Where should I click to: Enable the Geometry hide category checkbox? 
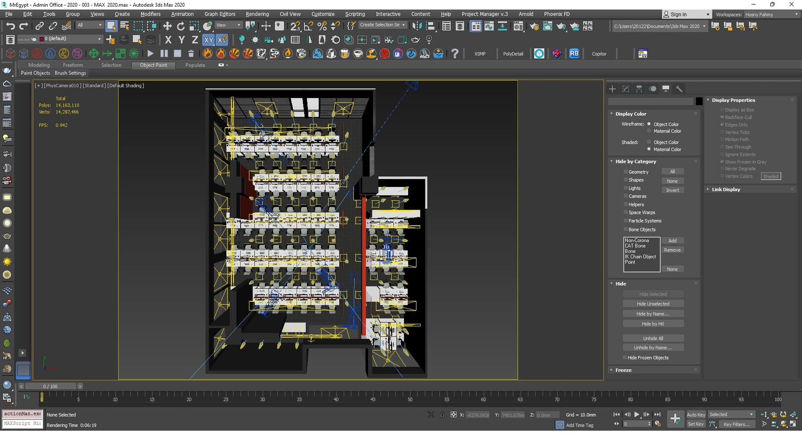point(626,172)
